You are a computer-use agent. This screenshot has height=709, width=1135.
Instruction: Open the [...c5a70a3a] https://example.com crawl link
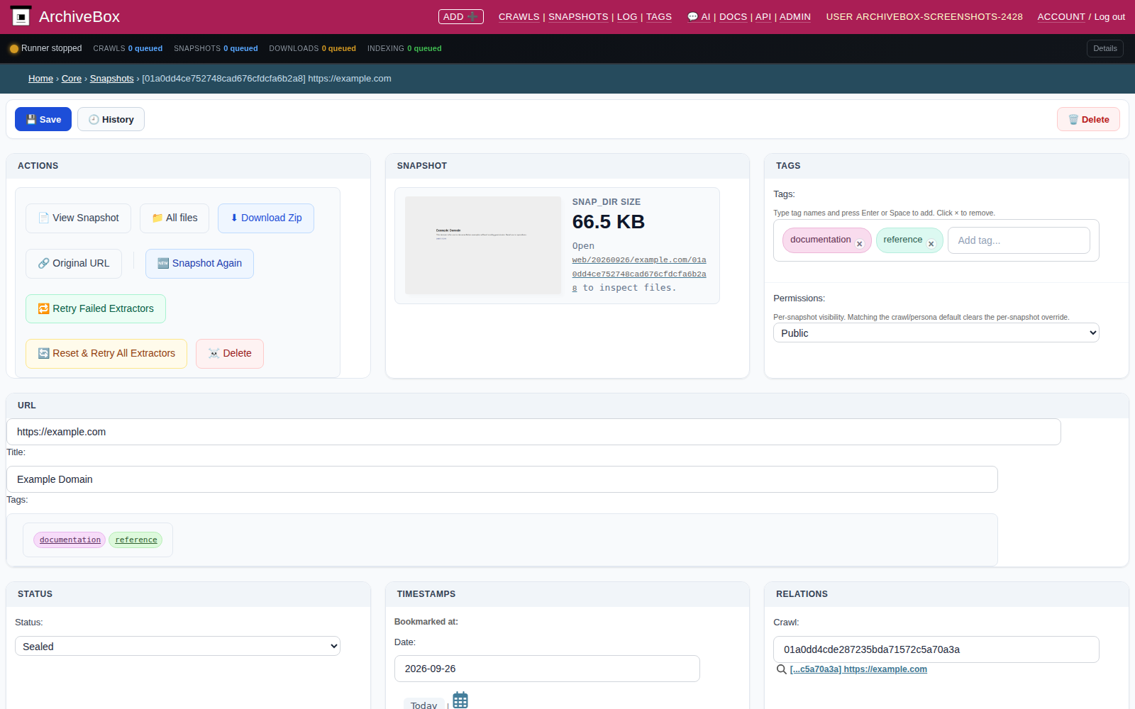[x=858, y=669]
